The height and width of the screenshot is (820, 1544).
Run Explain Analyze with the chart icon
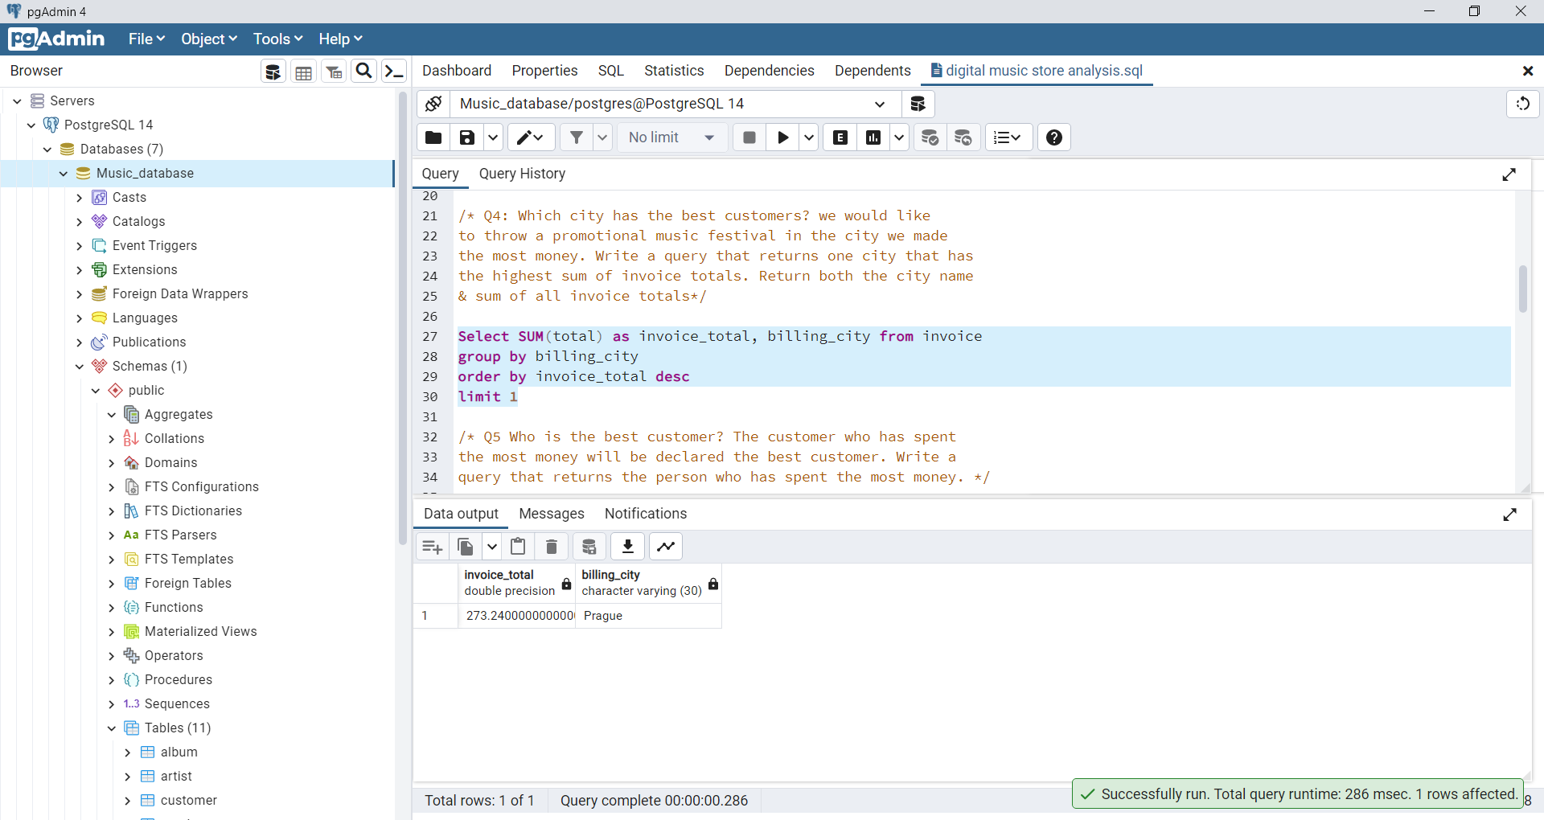[x=873, y=137]
